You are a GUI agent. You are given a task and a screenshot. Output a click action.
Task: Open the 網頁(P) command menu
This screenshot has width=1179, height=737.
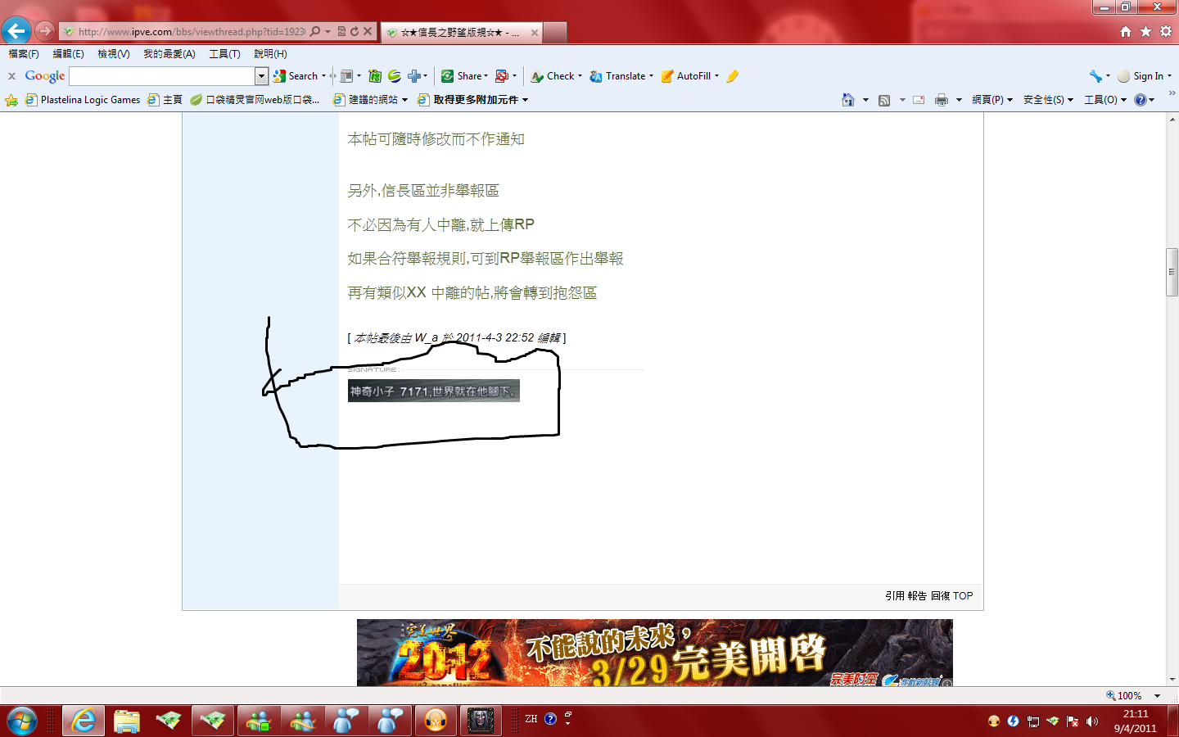(992, 100)
